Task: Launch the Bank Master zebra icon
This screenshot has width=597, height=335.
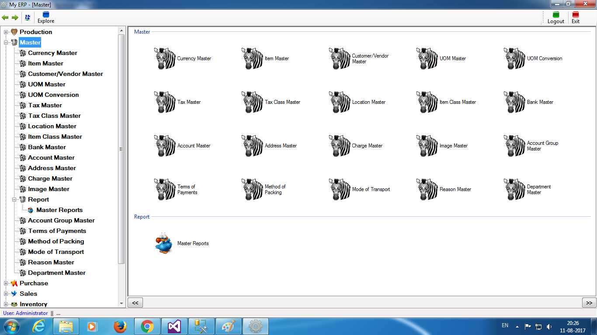Action: (514, 102)
